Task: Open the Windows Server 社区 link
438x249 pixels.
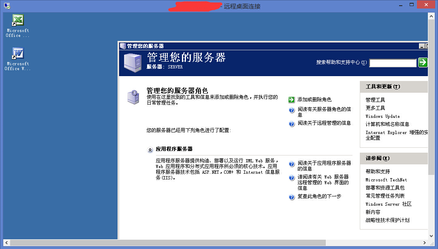Action: pyautogui.click(x=389, y=204)
